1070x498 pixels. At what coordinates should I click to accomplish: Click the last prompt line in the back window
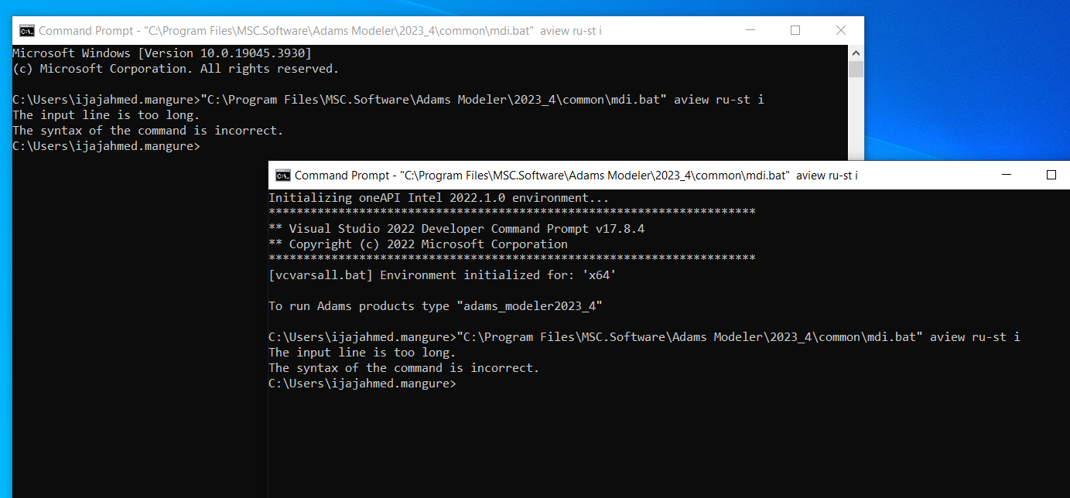[106, 146]
